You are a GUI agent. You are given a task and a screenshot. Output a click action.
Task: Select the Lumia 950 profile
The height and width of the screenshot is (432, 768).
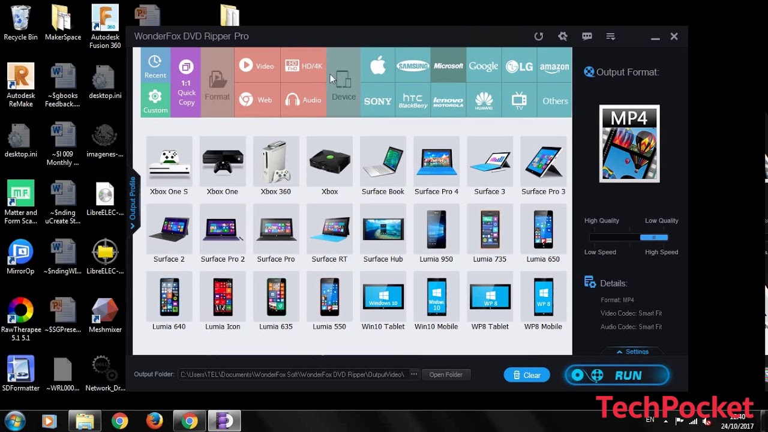(x=436, y=234)
